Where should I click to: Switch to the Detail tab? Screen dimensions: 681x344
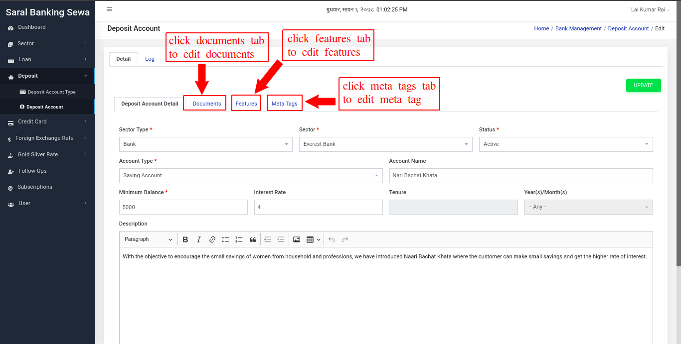[x=124, y=59]
